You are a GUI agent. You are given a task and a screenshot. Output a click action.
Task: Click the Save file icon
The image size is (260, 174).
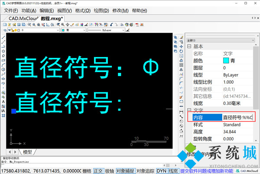[19, 25]
